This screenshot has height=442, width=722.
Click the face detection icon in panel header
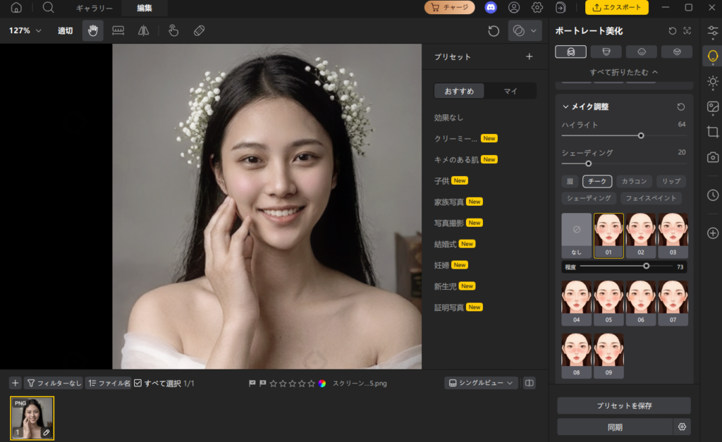click(x=687, y=31)
